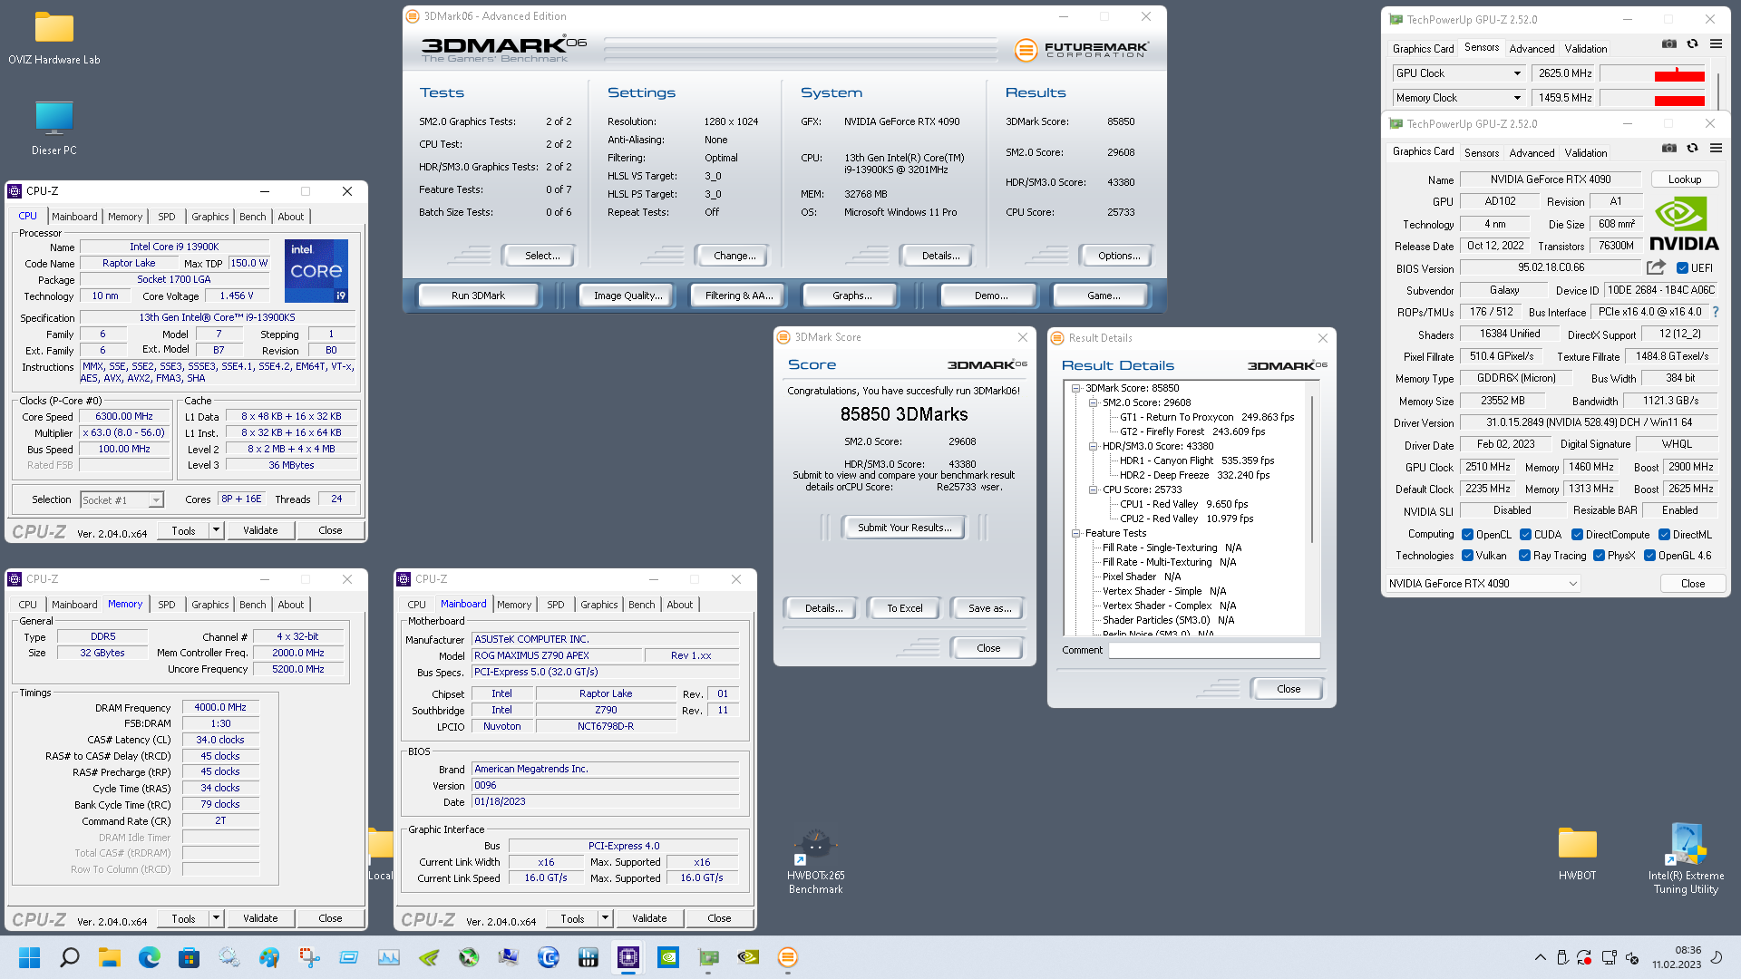Viewport: 1741px width, 979px height.
Task: Select the HWBOT desktop folder
Action: [1577, 854]
